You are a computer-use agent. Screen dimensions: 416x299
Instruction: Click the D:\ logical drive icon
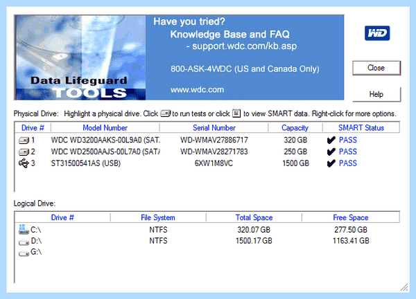tap(24, 242)
